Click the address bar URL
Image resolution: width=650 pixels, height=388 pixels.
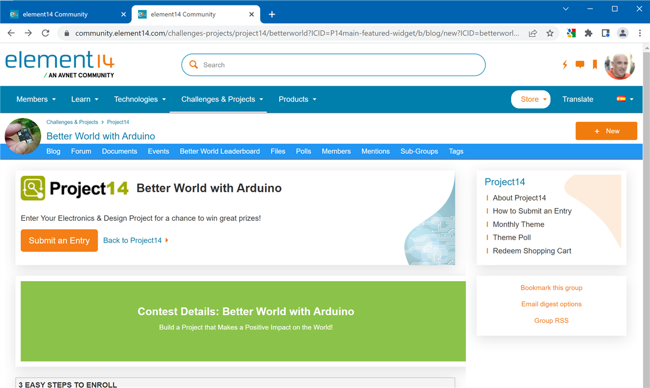pyautogui.click(x=297, y=33)
